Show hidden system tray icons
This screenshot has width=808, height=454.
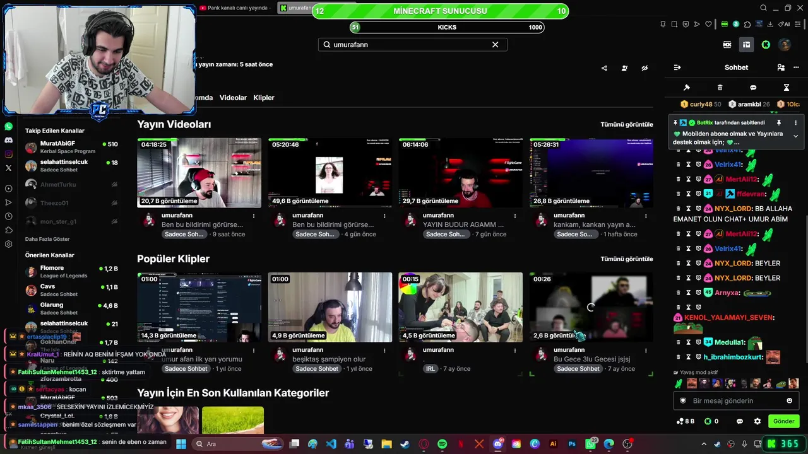point(704,444)
